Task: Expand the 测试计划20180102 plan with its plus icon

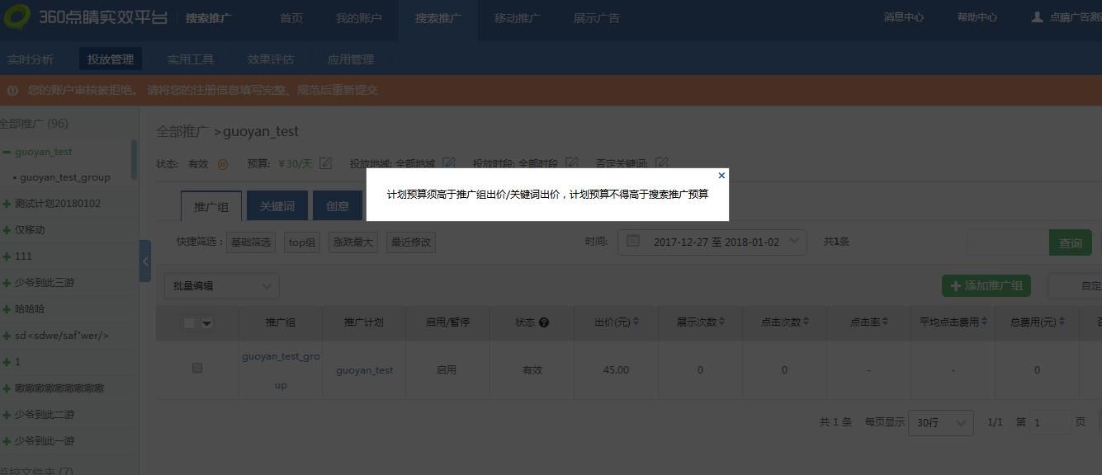Action: [x=8, y=203]
